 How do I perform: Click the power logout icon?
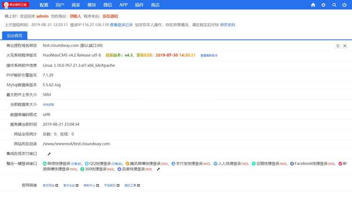pos(345,5)
